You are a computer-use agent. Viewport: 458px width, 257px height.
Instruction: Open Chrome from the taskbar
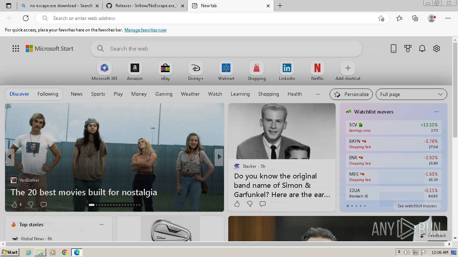click(65, 252)
